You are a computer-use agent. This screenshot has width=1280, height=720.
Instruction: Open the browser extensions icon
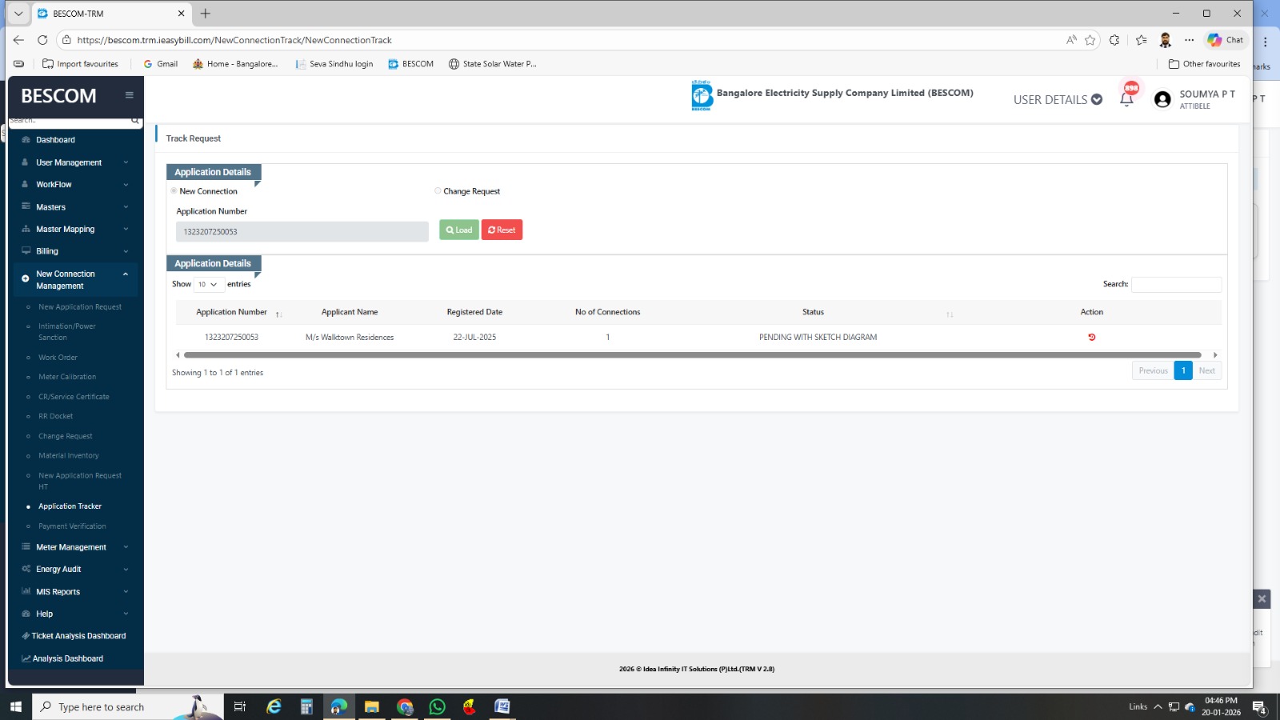[x=1114, y=40]
